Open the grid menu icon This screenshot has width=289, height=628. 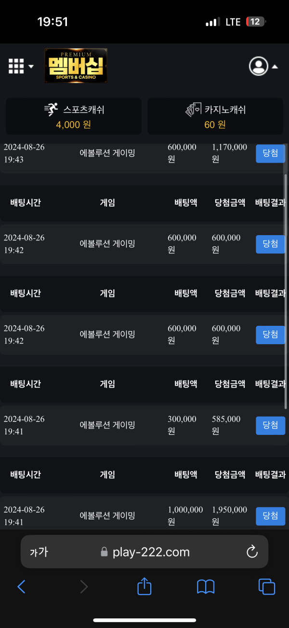[x=16, y=66]
